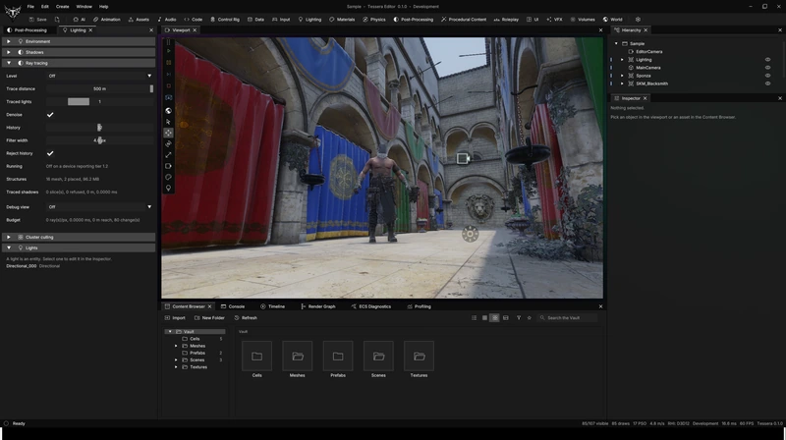Expand the Textures folder in Vault tree
This screenshot has width=786, height=440.
[x=176, y=367]
